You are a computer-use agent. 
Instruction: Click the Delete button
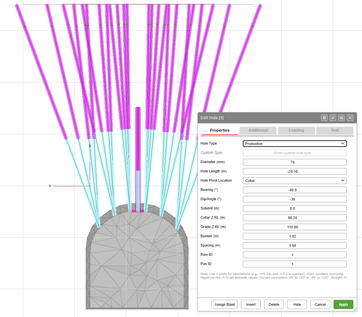pyautogui.click(x=274, y=304)
